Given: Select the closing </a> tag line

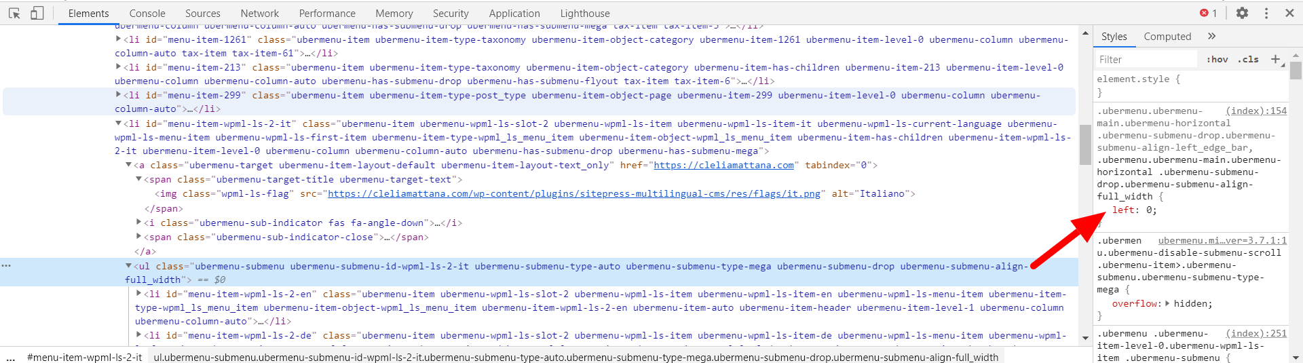Looking at the screenshot, I should click(145, 251).
